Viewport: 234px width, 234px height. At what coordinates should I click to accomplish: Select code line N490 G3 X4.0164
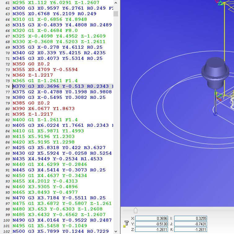tap(62, 220)
